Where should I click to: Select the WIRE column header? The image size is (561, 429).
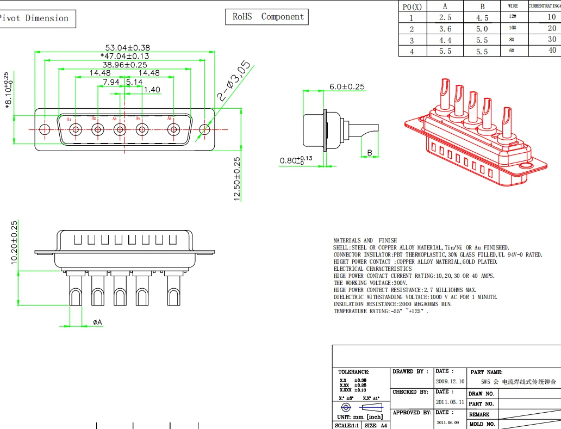[513, 6]
